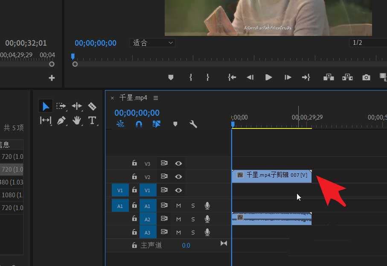Click the Step Forward one frame button
The width and height of the screenshot is (387, 266).
pos(288,77)
